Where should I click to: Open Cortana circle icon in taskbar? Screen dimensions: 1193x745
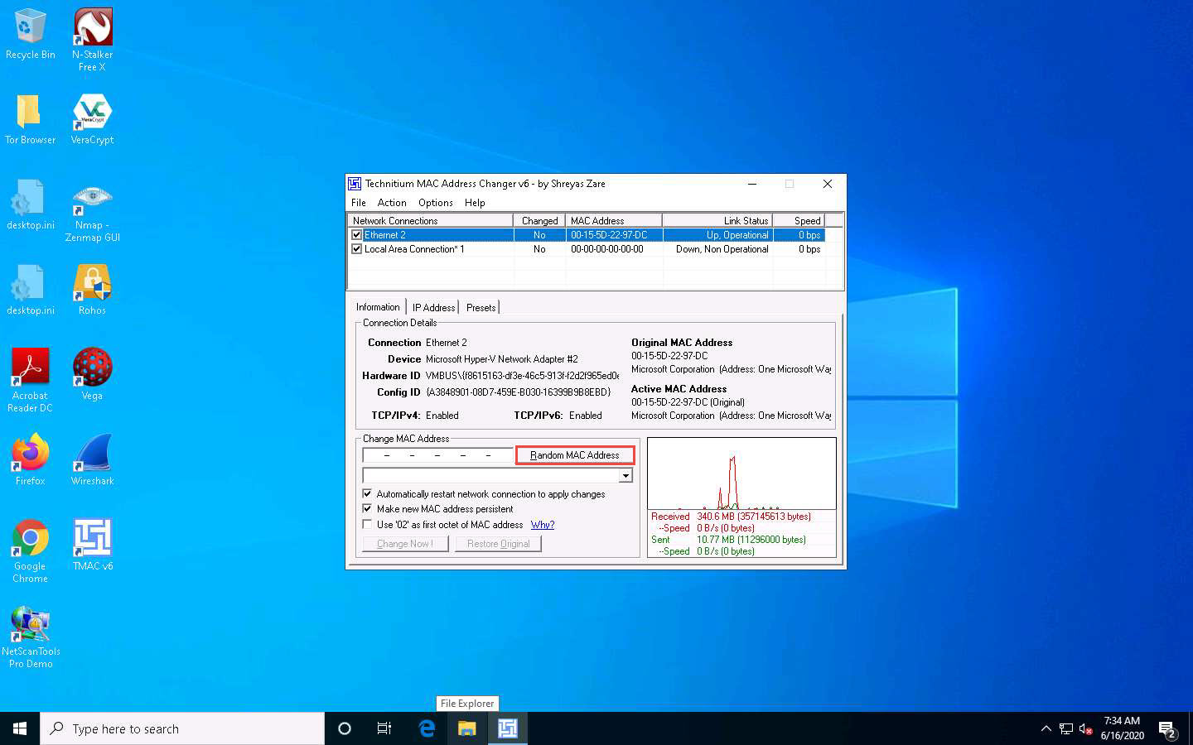click(x=345, y=728)
